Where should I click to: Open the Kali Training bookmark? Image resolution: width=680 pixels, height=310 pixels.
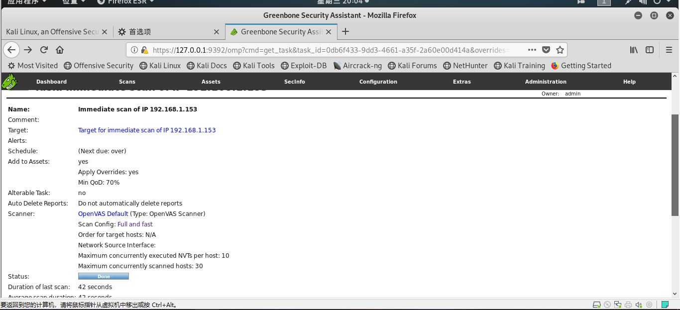click(519, 66)
